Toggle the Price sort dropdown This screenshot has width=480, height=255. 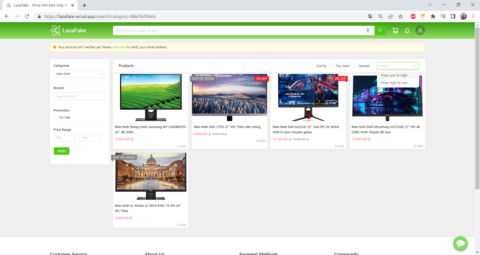[x=398, y=66]
